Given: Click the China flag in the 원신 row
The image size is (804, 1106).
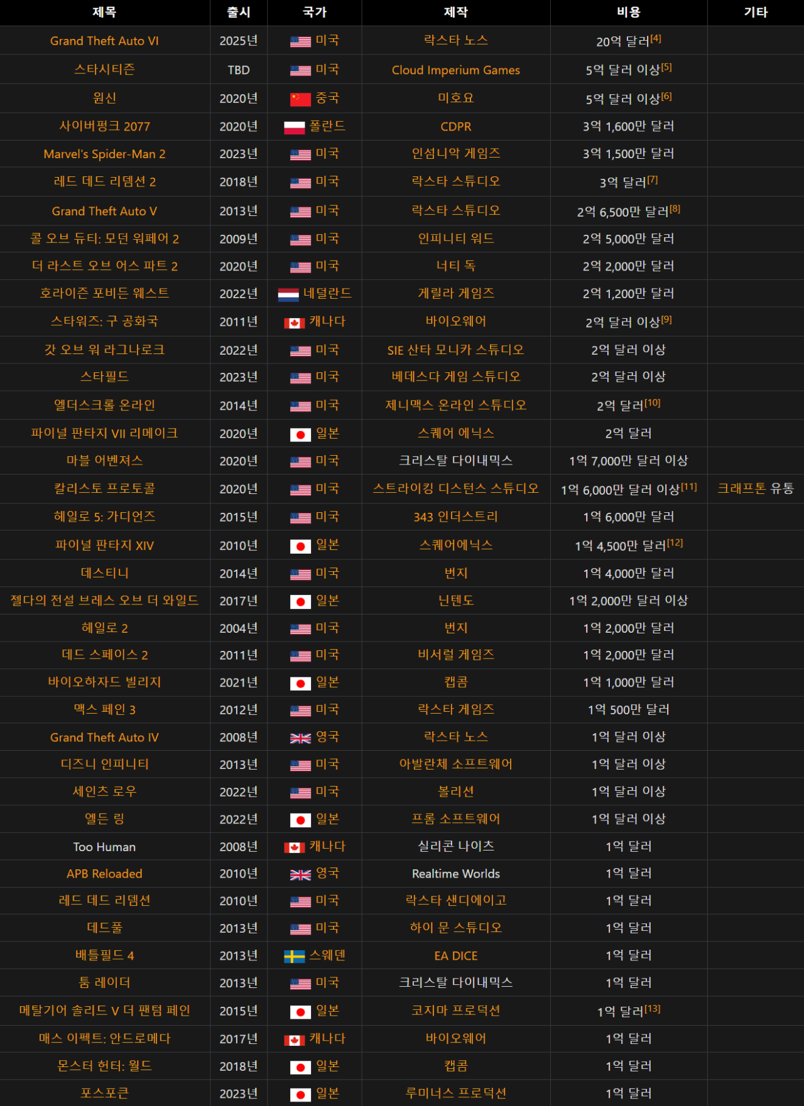Looking at the screenshot, I should point(300,99).
